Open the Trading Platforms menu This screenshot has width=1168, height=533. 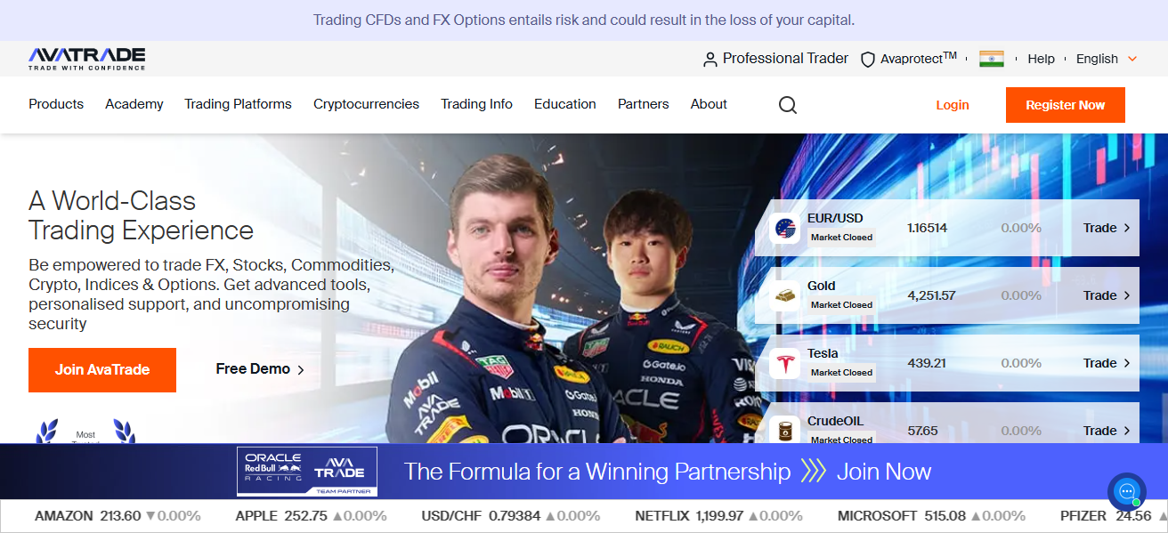click(238, 104)
